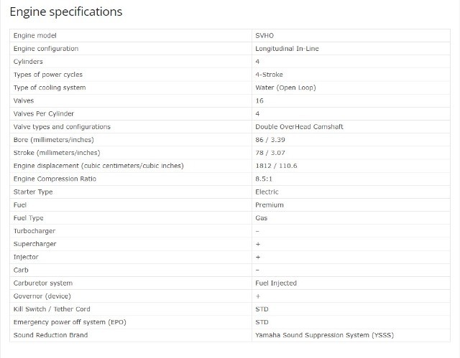460x358 pixels.
Task: Click the Engine specifications heading
Action: pos(66,12)
